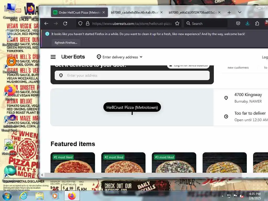The width and height of the screenshot is (268, 201).
Task: Close the Order HellCrust Pizza tab
Action: (x=104, y=12)
